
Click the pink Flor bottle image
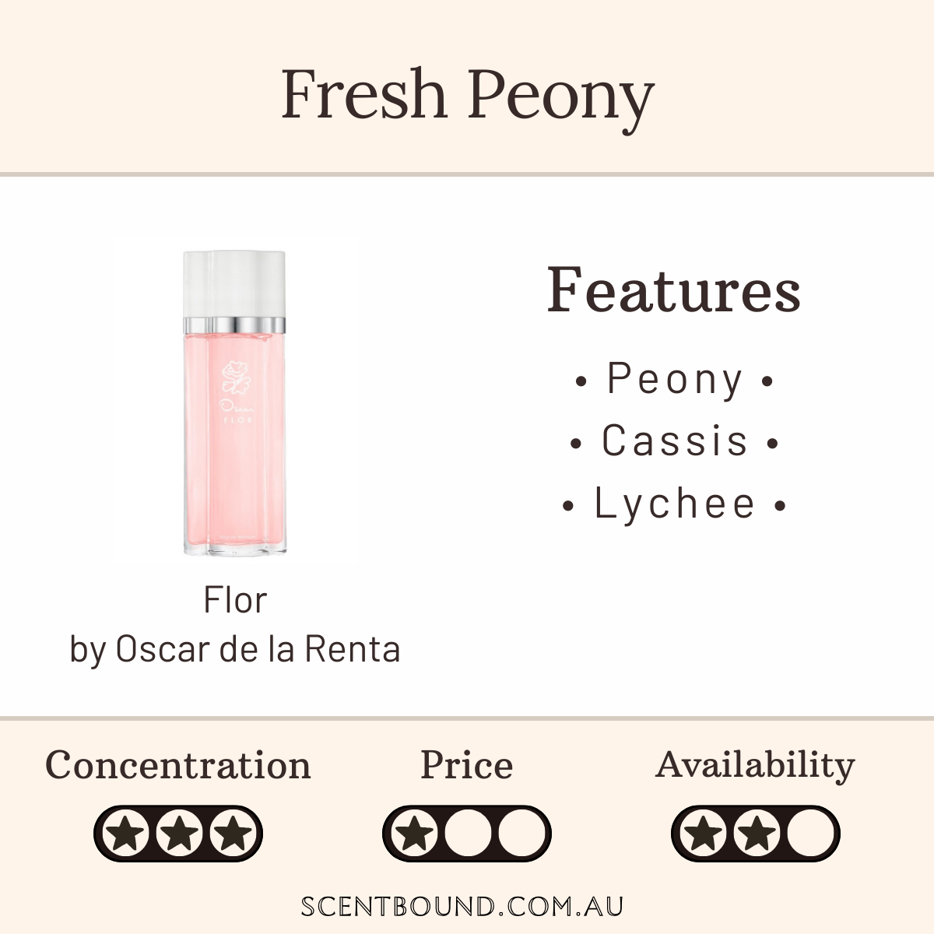[x=234, y=403]
